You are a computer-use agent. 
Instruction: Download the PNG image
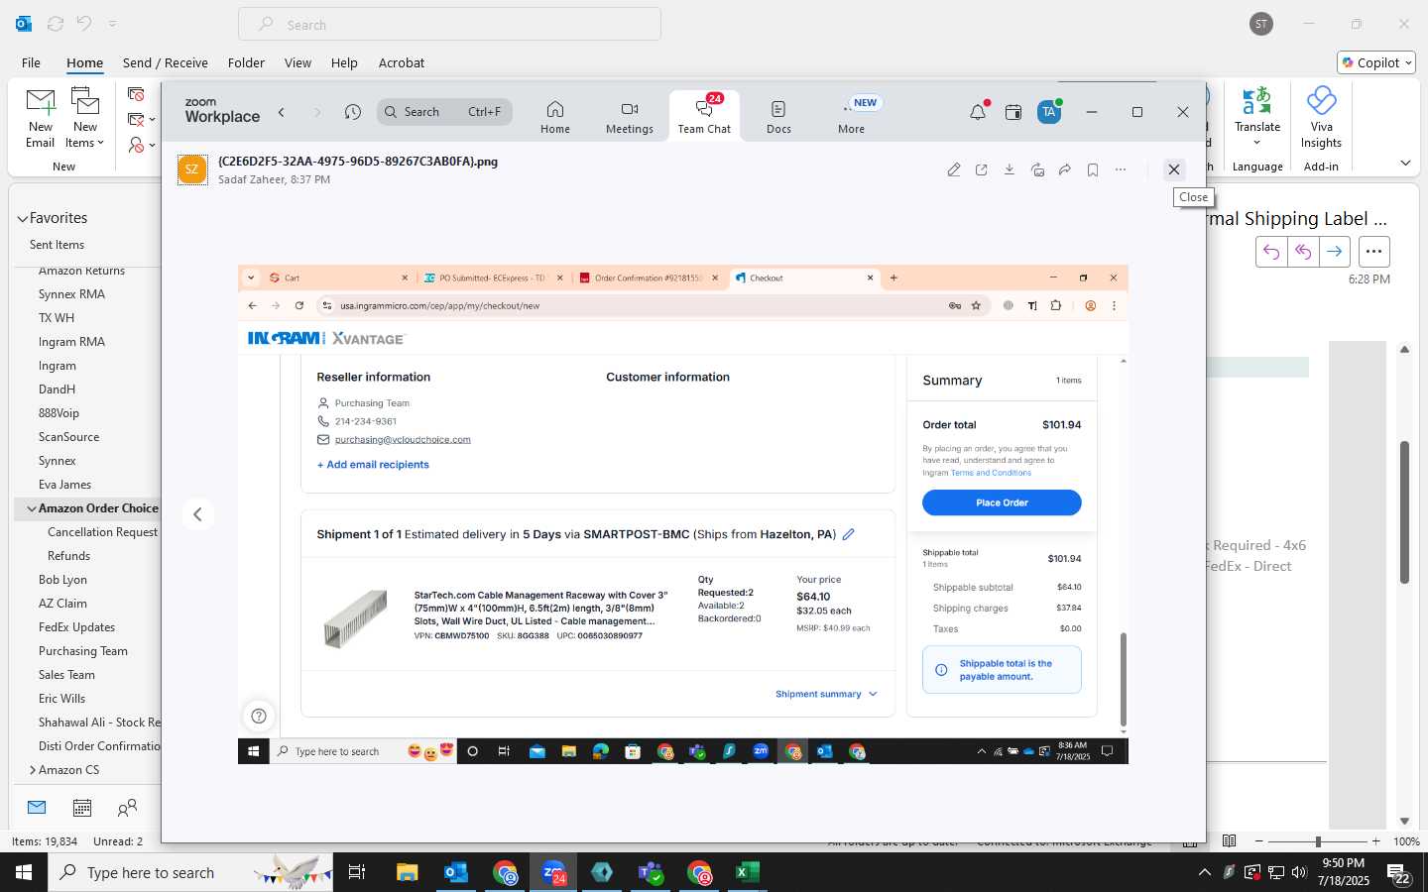click(x=1010, y=169)
